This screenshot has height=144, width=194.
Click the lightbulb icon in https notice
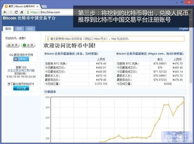coord(48,39)
